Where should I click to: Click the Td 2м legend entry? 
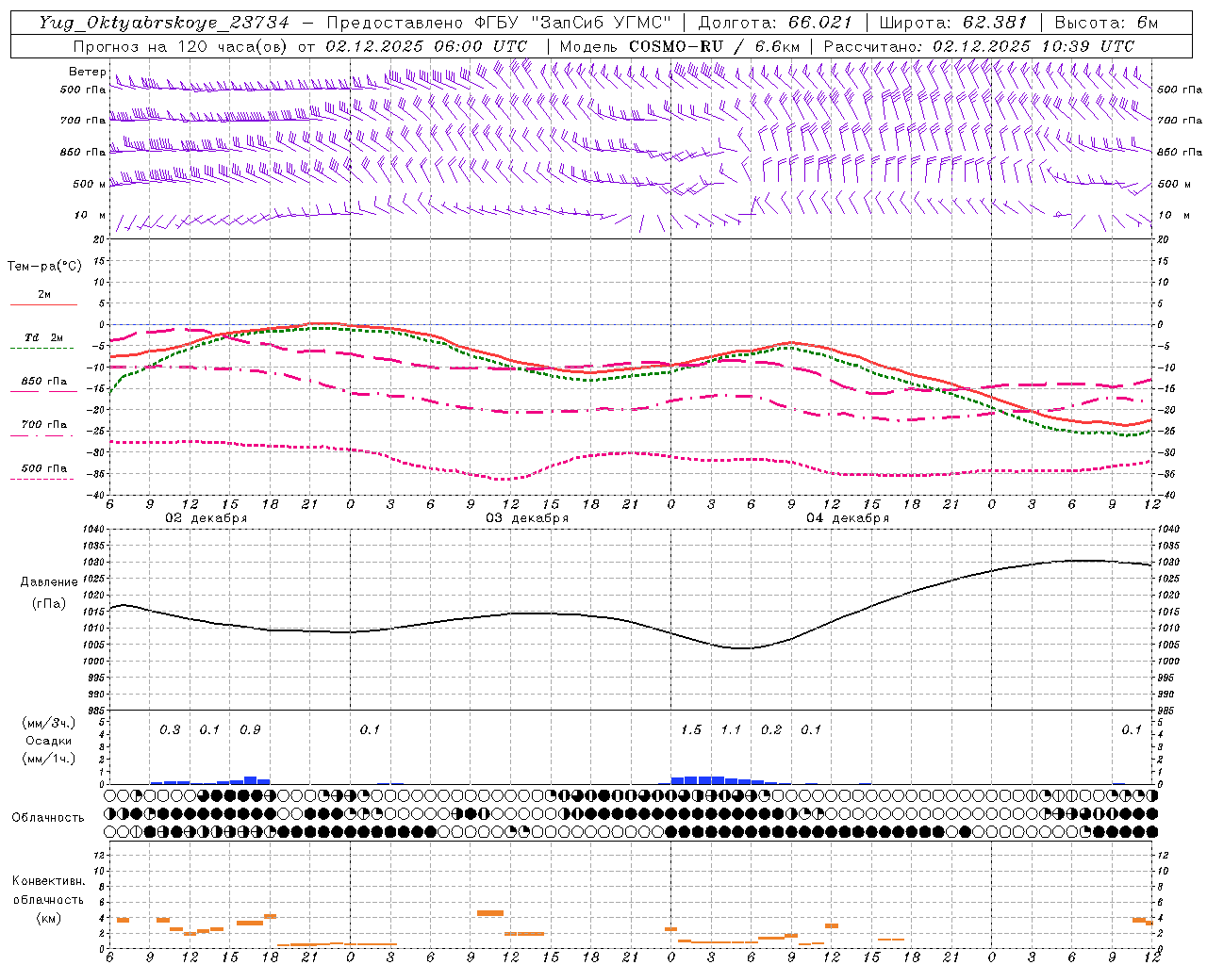pos(43,336)
